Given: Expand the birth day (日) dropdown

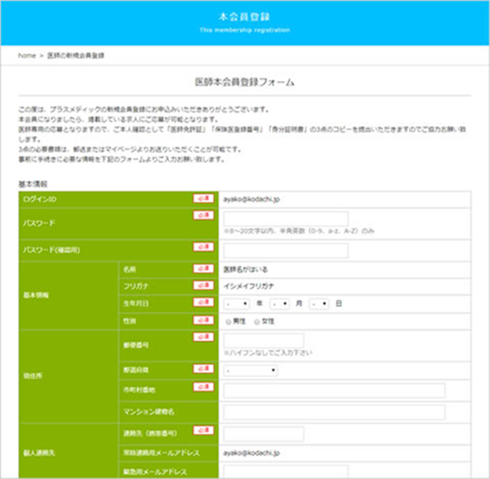Looking at the screenshot, I should [319, 303].
